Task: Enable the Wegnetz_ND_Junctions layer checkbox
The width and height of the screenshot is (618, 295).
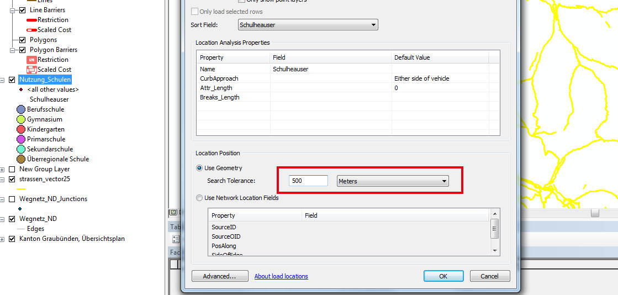Action: [x=12, y=199]
